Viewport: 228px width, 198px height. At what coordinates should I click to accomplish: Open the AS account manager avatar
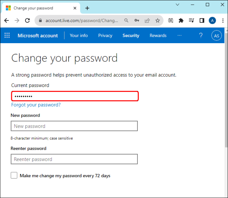(x=216, y=36)
